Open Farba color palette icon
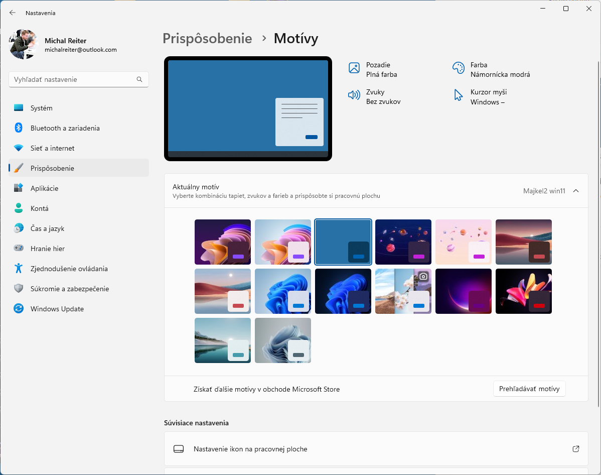 tap(458, 68)
